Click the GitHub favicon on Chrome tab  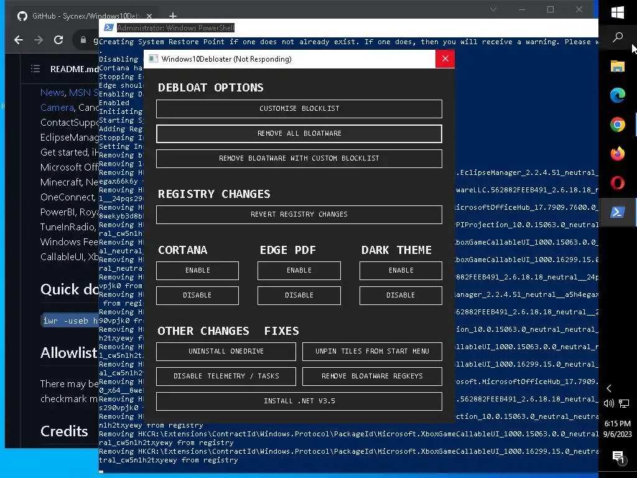pos(22,16)
